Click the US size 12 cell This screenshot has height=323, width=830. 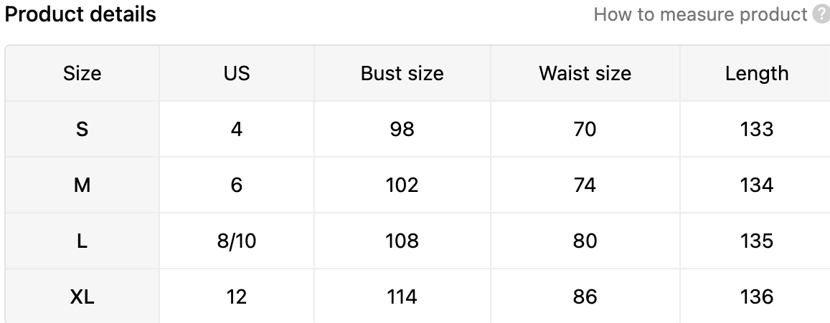[x=237, y=297]
